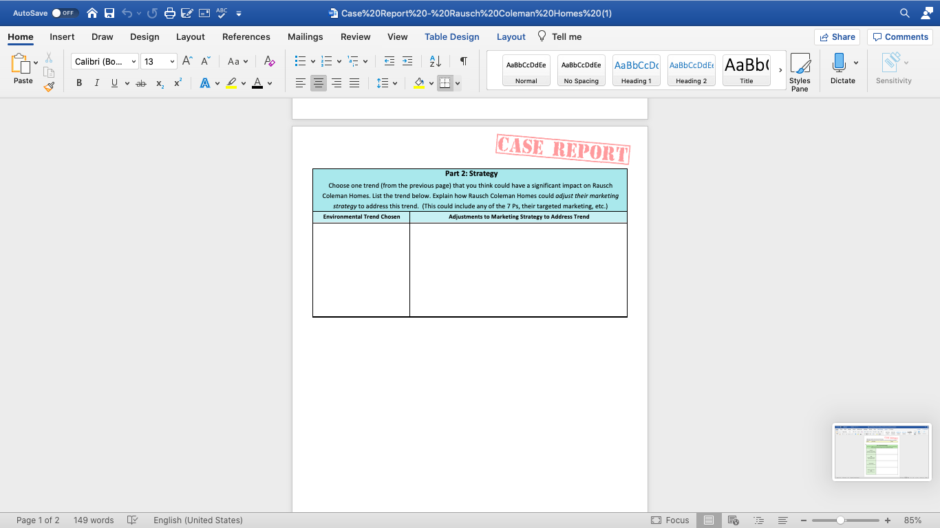Open the account sharing profile icon
Viewport: 940px width, 528px height.
[927, 13]
